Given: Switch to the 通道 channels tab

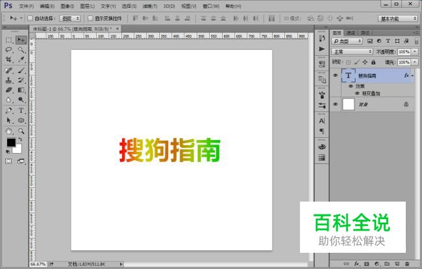Looking at the screenshot, I should tap(351, 33).
